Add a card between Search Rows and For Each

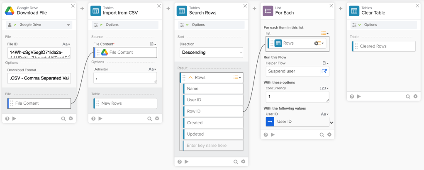point(254,9)
